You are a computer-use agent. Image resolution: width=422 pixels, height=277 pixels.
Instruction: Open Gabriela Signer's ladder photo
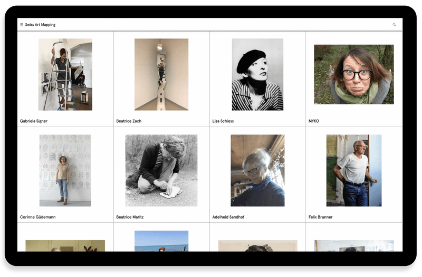tap(65, 74)
